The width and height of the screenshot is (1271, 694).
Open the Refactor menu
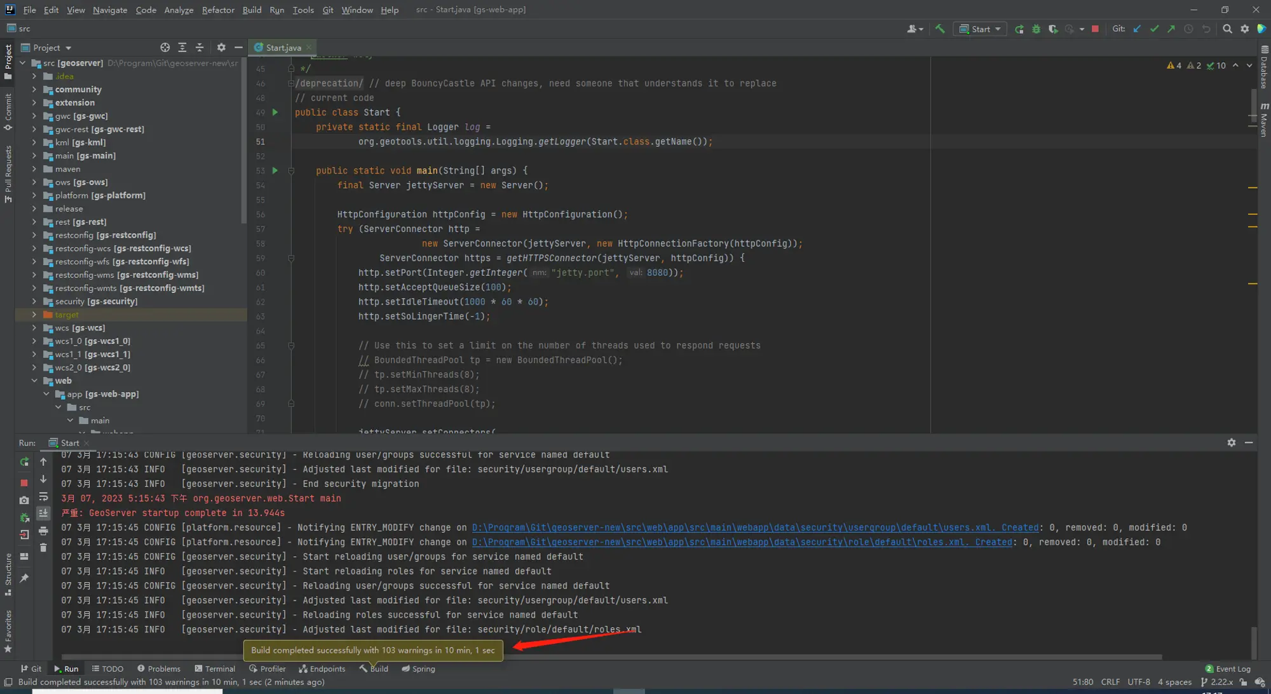[218, 10]
